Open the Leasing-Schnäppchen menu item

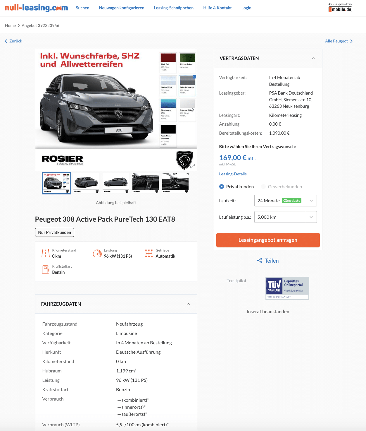tap(174, 8)
